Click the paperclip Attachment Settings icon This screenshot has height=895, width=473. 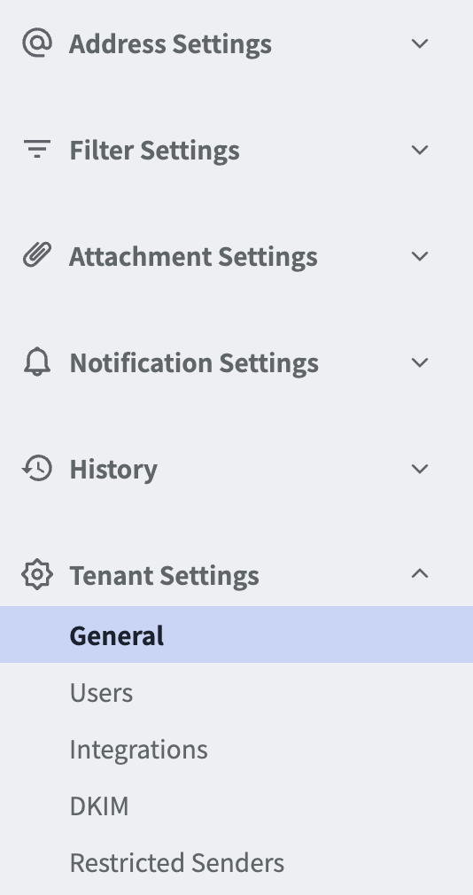pos(37,256)
